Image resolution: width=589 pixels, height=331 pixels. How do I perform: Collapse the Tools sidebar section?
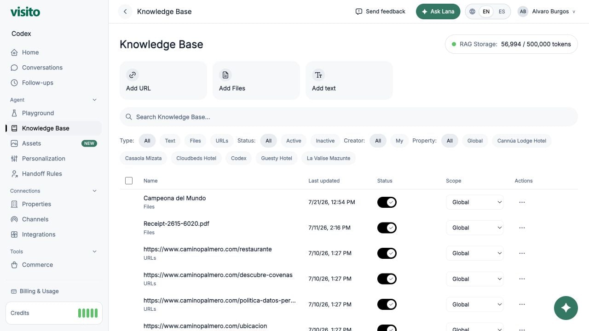95,251
